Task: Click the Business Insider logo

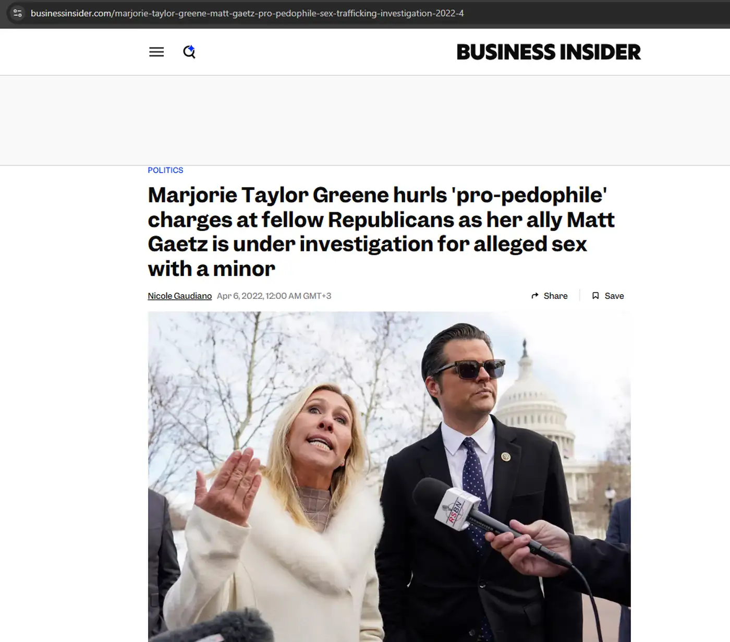Action: [x=548, y=52]
